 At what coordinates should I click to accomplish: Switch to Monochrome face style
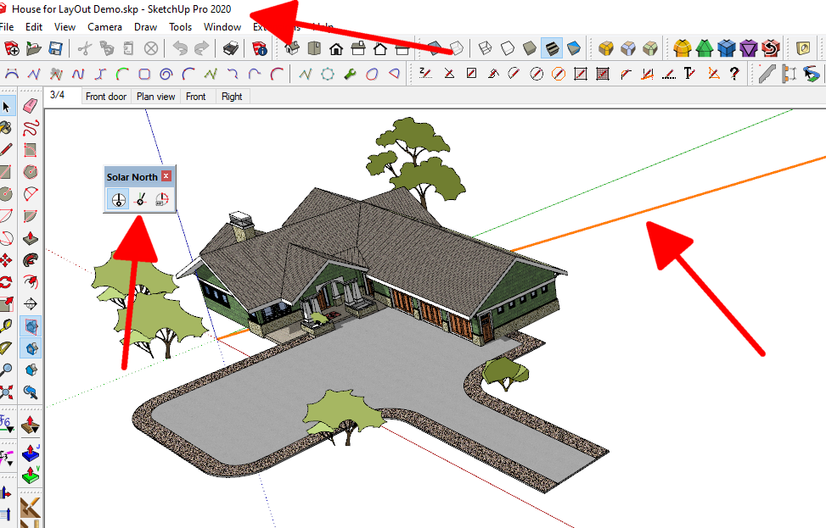coord(574,49)
